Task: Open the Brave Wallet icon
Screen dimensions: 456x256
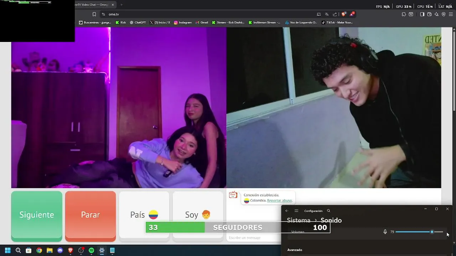Action: click(429, 14)
